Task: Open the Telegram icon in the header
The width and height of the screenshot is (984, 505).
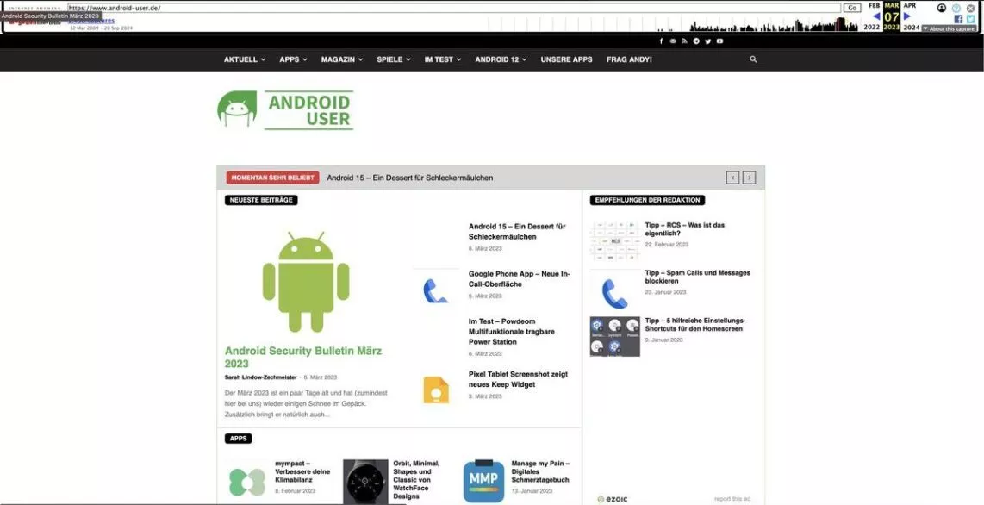Action: [x=696, y=41]
